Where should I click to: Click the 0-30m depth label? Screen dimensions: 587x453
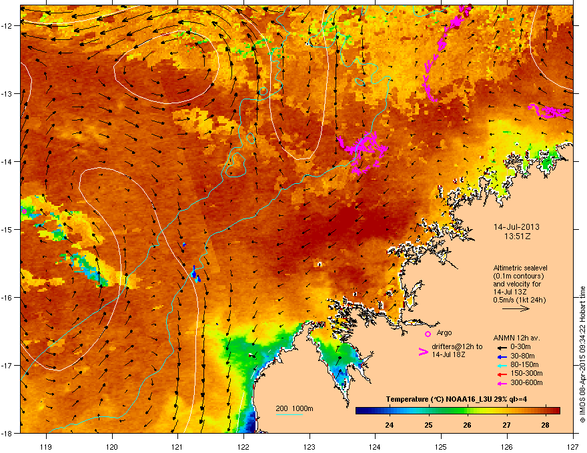click(520, 347)
